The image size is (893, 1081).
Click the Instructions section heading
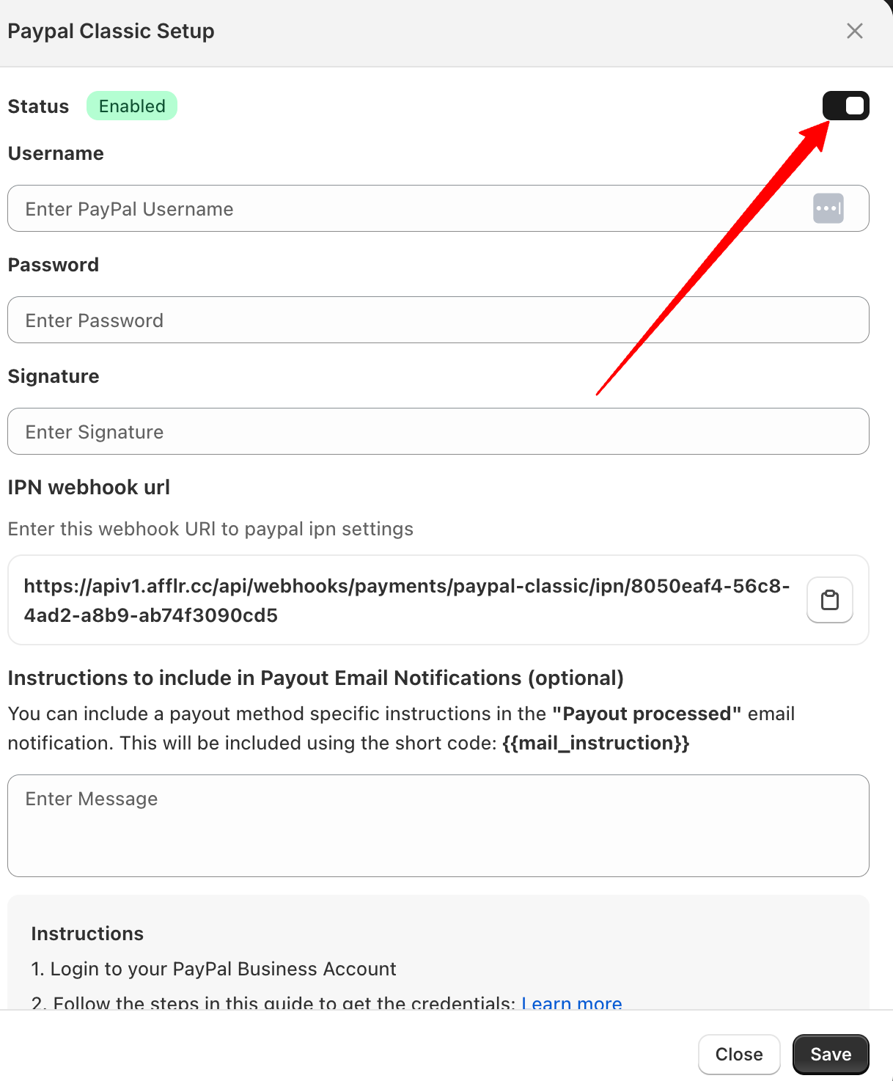[87, 934]
